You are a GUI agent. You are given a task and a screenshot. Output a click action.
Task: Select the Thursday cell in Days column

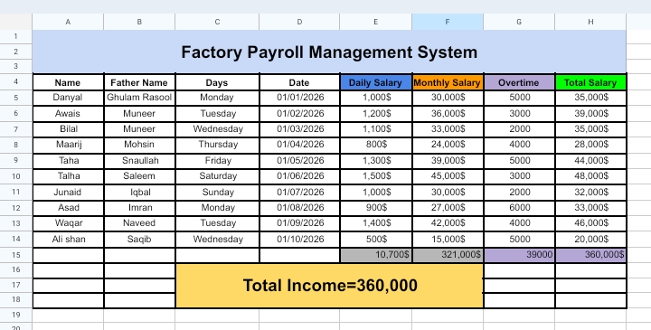click(x=217, y=145)
